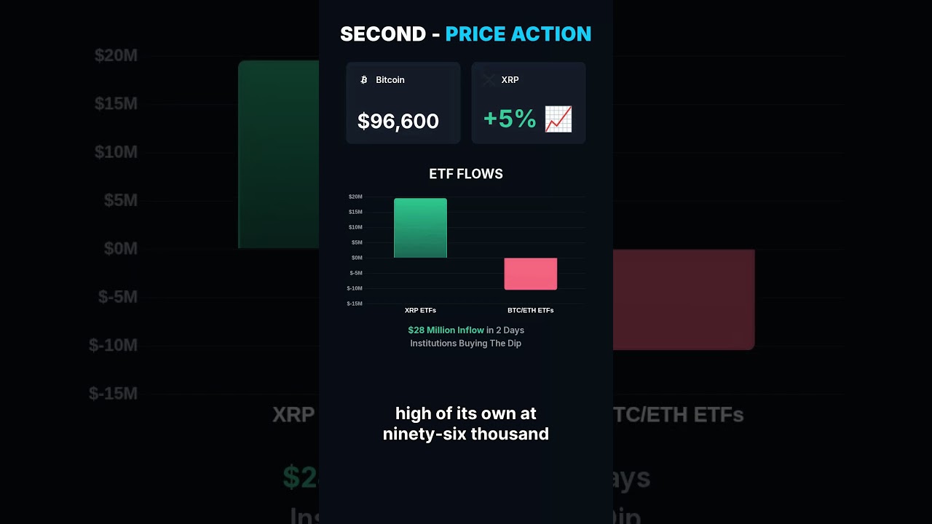The width and height of the screenshot is (932, 524).
Task: Click the XRP ETFs axis label
Action: [x=420, y=310]
